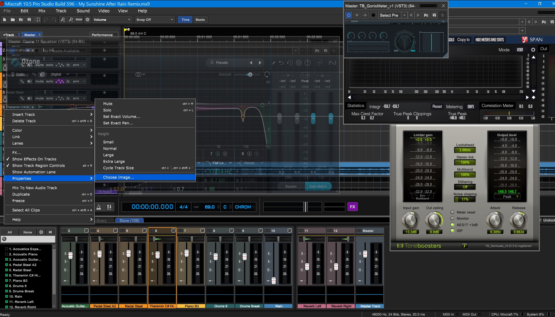Uncheck Drums 9 in mixer track list
This screenshot has height=317, width=555.
tap(6, 286)
